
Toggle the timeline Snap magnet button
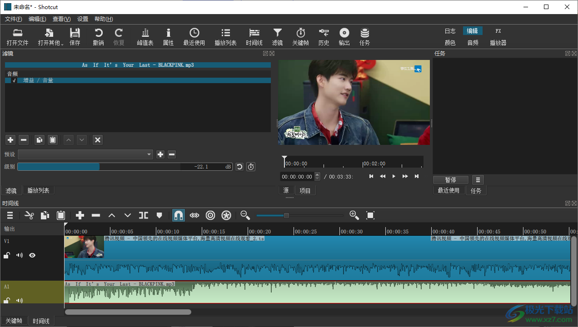point(179,215)
